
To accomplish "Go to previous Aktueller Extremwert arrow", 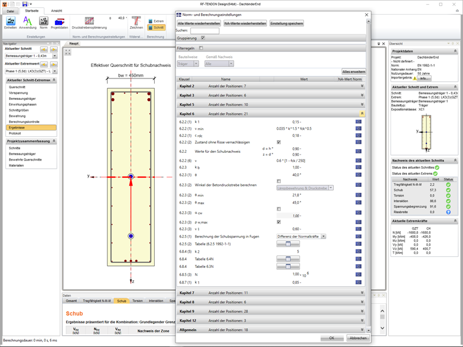I will 44,65.
